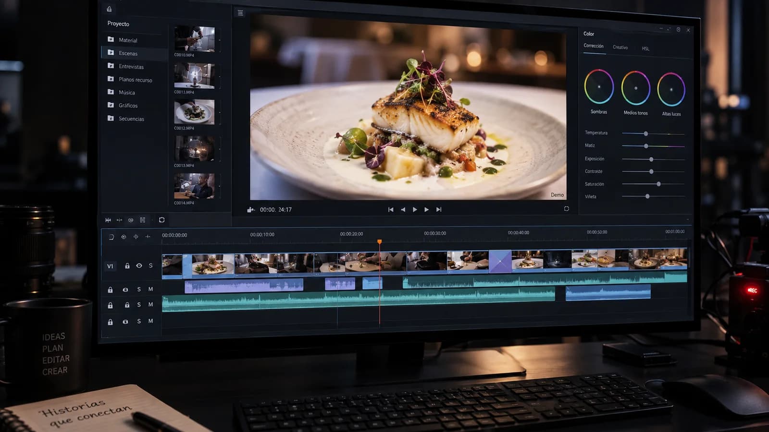Switch to the Corrección tab
The height and width of the screenshot is (432, 769).
[x=594, y=46]
